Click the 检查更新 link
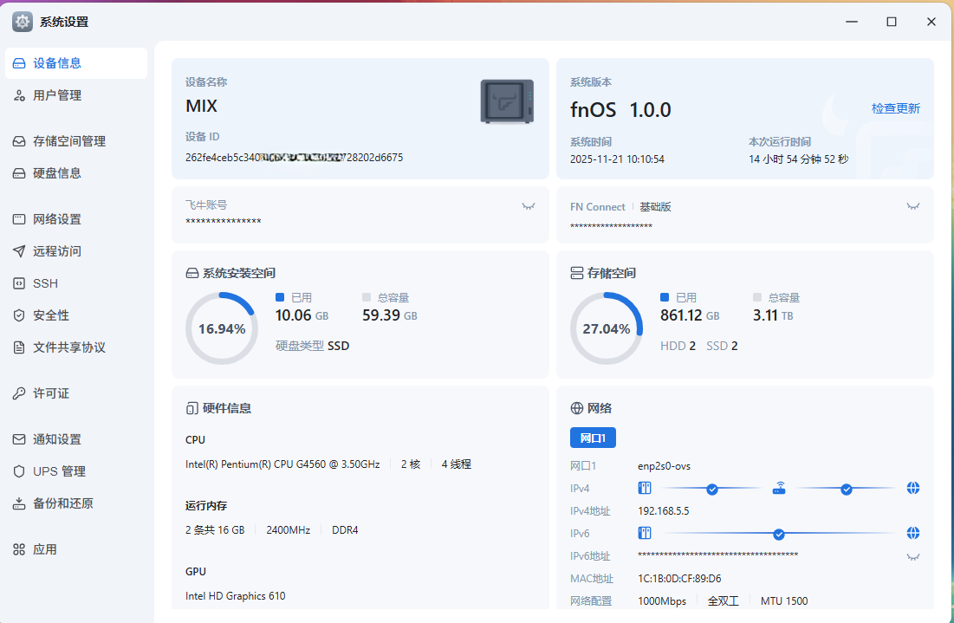The width and height of the screenshot is (954, 623). pos(895,108)
